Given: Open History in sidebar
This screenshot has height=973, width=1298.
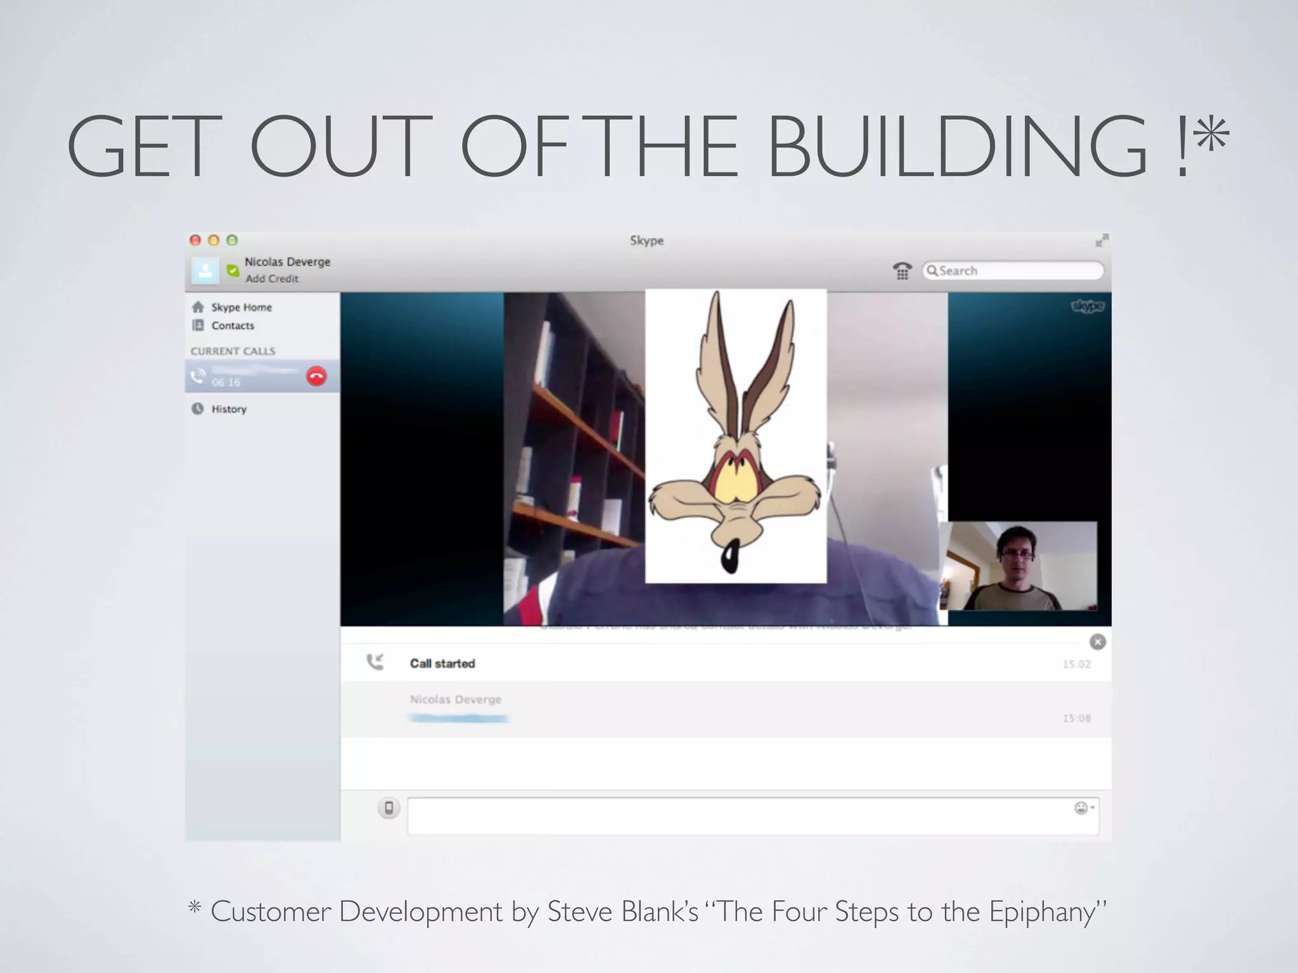Looking at the screenshot, I should pos(229,409).
